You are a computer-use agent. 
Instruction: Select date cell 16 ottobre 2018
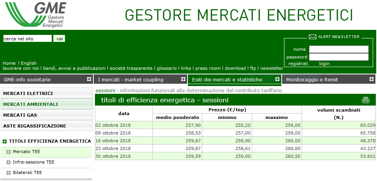point(124,141)
